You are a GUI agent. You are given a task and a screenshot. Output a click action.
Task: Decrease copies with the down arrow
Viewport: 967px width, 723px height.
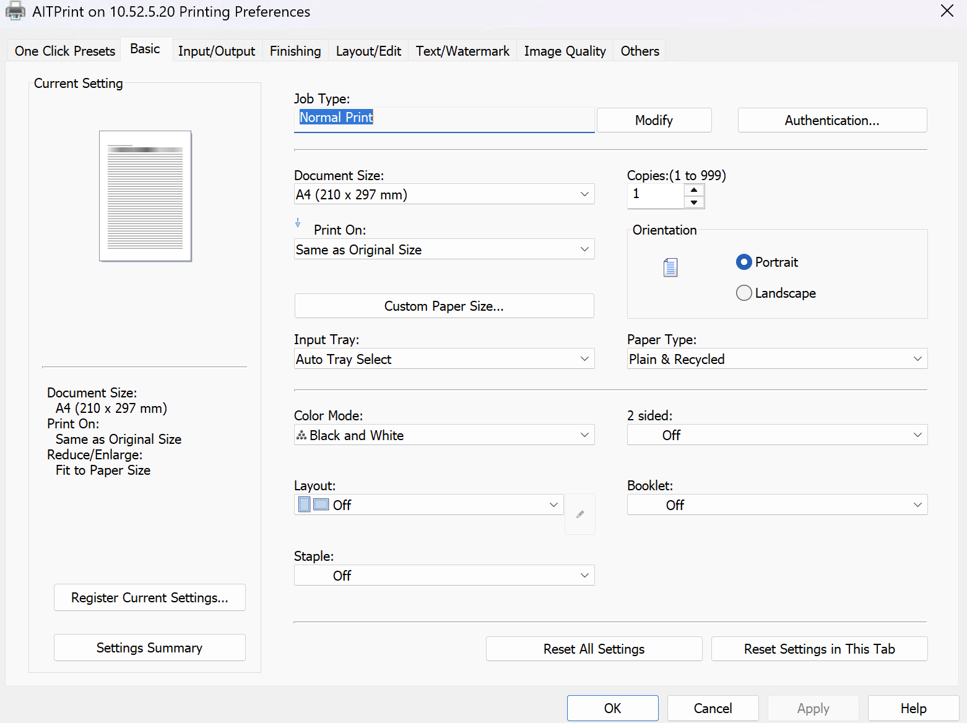click(694, 202)
